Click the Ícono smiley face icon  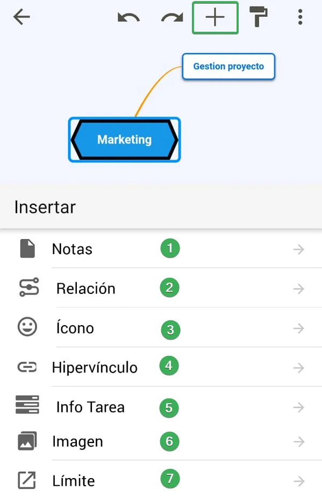[27, 326]
